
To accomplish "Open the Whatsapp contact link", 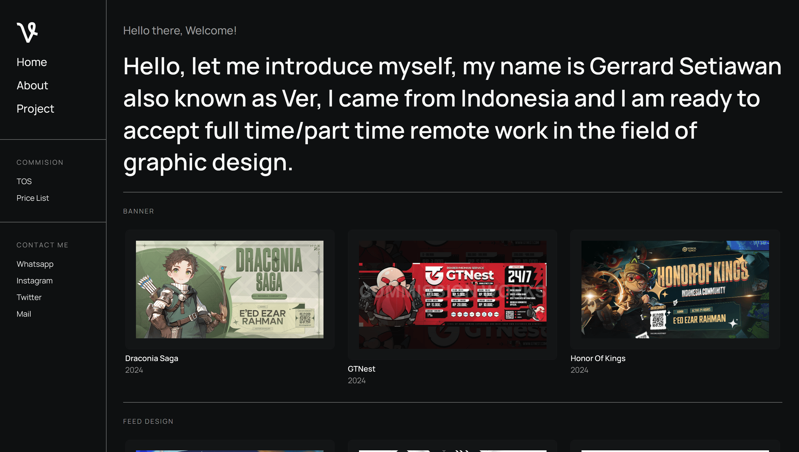I will (x=35, y=264).
